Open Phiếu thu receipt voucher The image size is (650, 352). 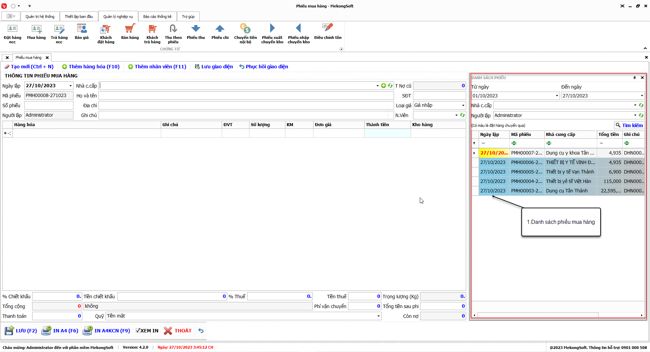pyautogui.click(x=196, y=32)
